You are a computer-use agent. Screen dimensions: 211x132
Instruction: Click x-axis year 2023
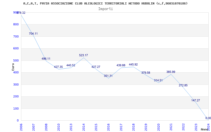point(196,127)
